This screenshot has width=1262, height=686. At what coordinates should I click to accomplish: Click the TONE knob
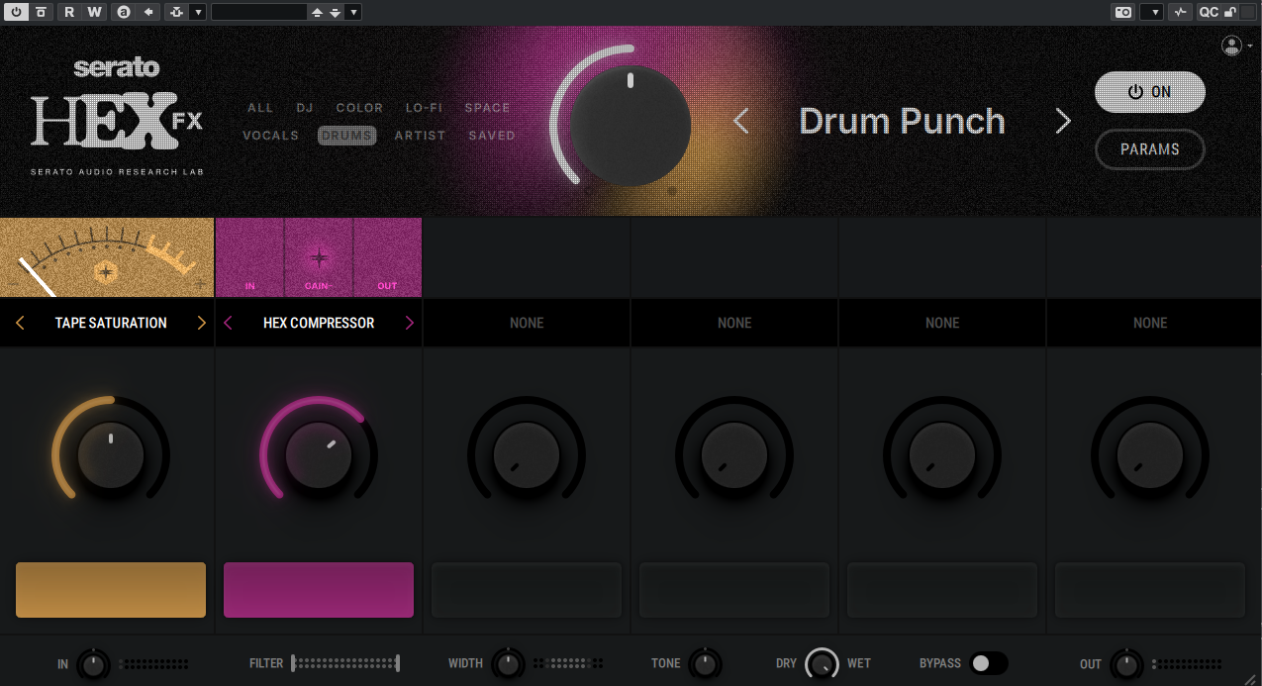[706, 664]
